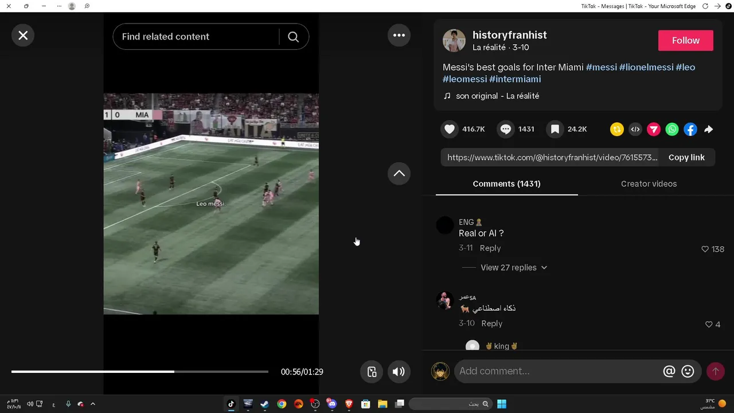Open TikTok app from the taskbar
This screenshot has height=413, width=734.
pyautogui.click(x=231, y=404)
